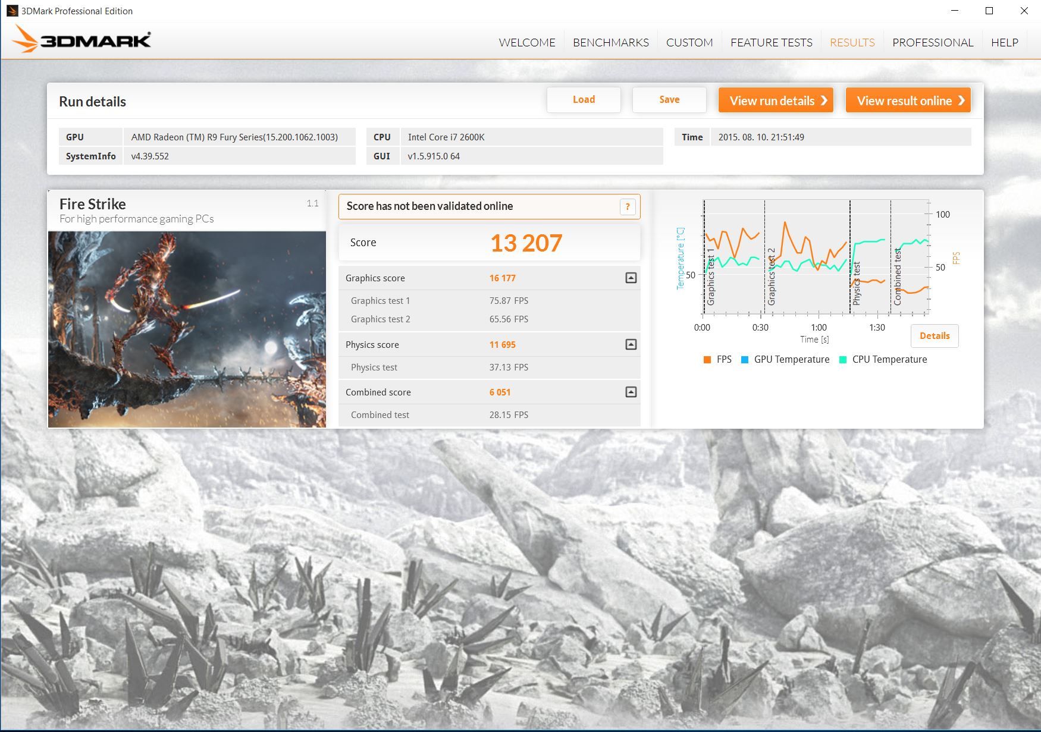Click the Fire Strike preview image
This screenshot has width=1041, height=732.
[187, 329]
